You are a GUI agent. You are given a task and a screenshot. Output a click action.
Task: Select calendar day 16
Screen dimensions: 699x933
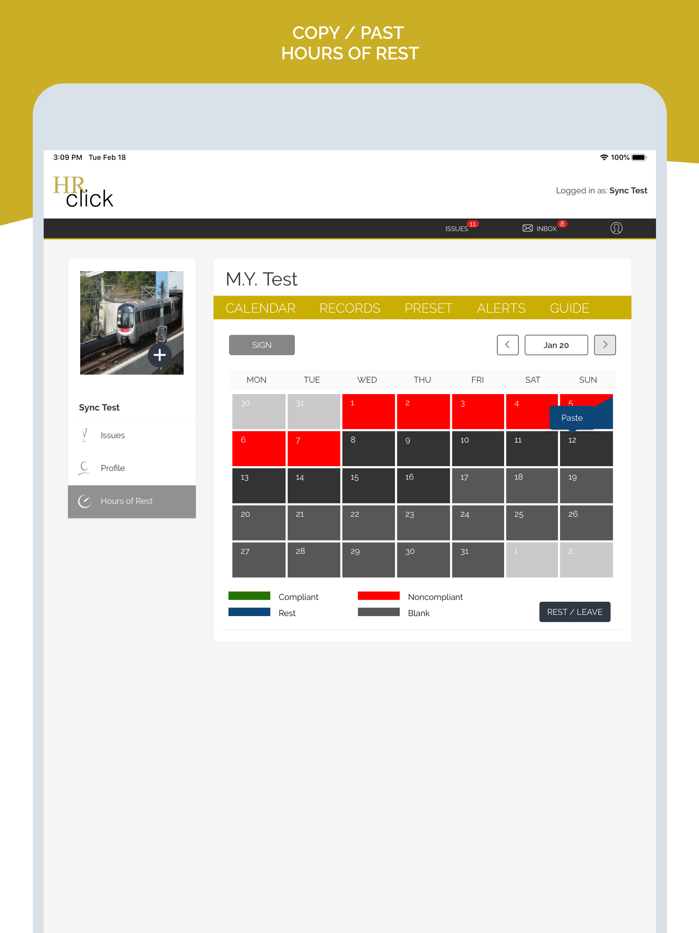pyautogui.click(x=423, y=486)
